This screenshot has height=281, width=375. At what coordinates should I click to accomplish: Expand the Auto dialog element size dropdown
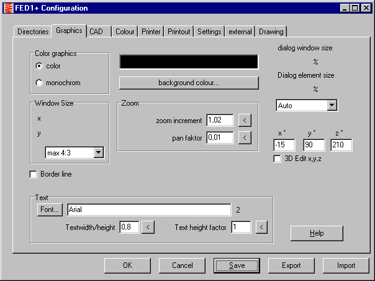[x=332, y=106]
